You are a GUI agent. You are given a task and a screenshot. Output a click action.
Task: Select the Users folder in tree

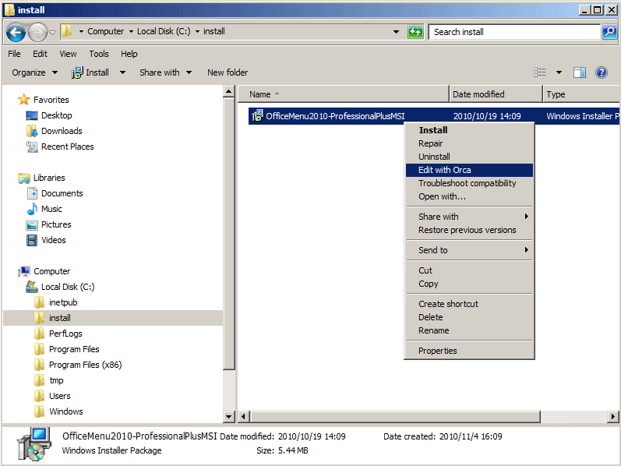click(60, 396)
